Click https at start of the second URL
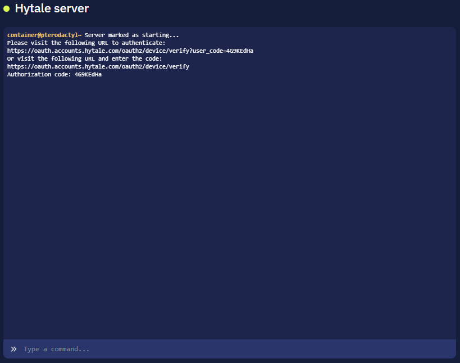 [x=15, y=66]
